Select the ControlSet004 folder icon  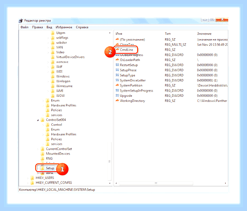click(42, 120)
